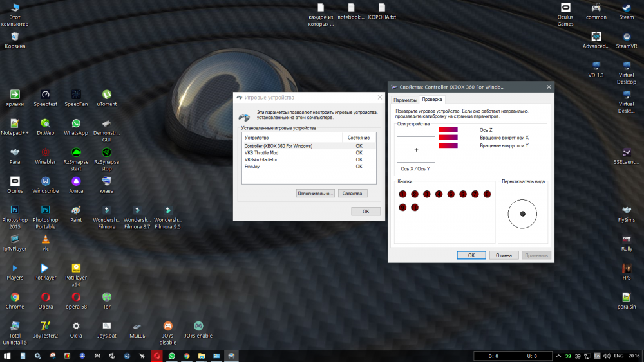
Task: Click the ENG language indicator in tray
Action: pyautogui.click(x=617, y=356)
